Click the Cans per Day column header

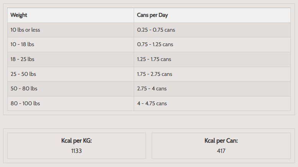point(152,15)
